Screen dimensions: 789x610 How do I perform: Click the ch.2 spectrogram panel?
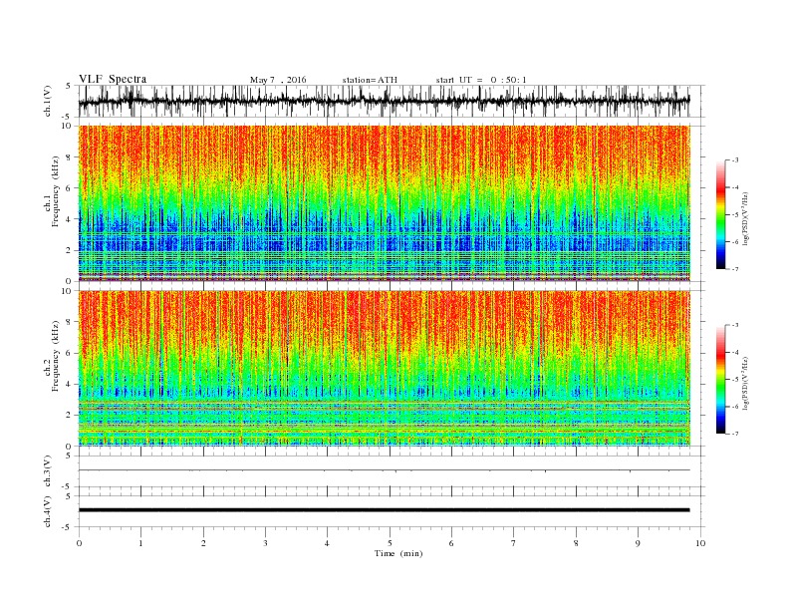pyautogui.click(x=384, y=369)
